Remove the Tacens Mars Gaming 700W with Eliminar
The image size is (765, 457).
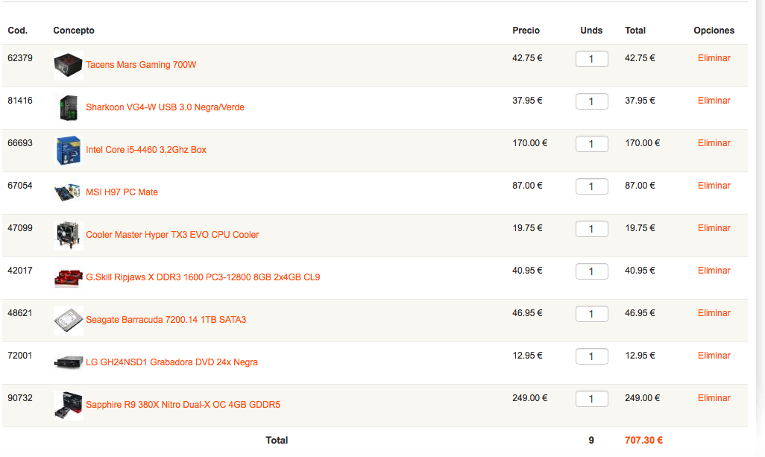pos(714,58)
